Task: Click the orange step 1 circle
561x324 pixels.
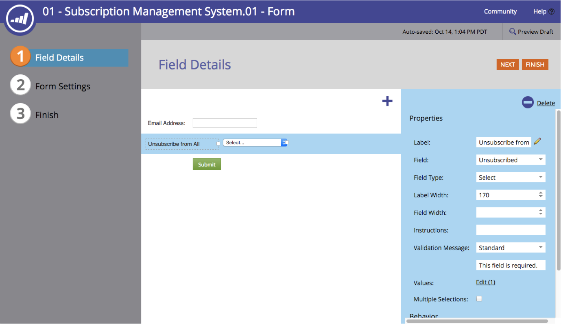Action: click(20, 57)
